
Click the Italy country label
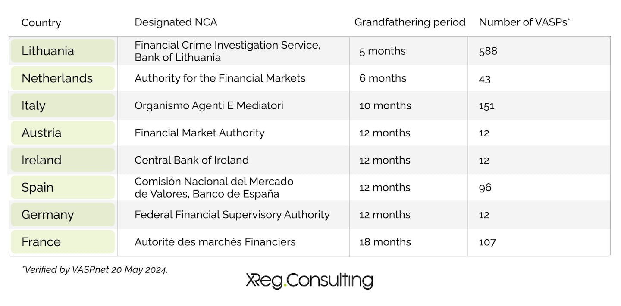34,105
